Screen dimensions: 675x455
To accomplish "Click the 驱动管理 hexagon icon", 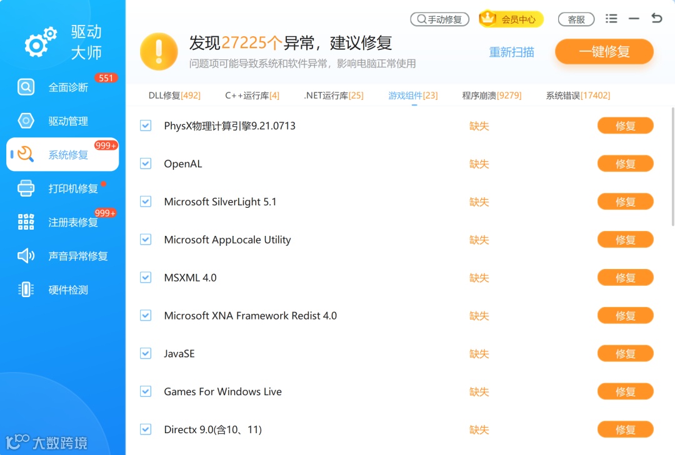I will coord(26,121).
